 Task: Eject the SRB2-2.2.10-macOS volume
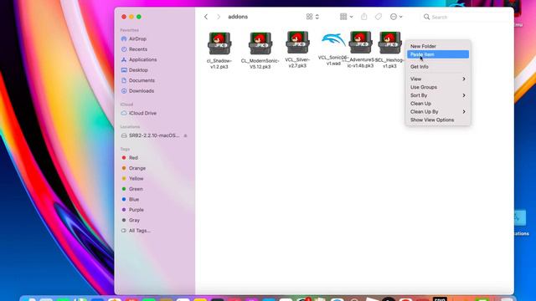[x=186, y=135]
